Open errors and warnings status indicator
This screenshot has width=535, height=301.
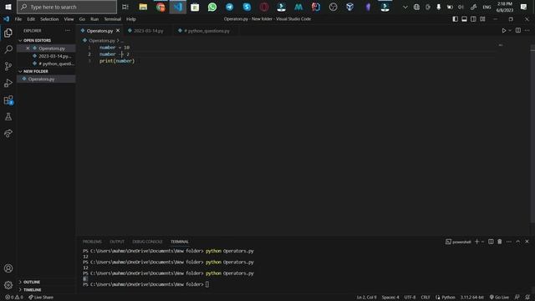pyautogui.click(x=14, y=298)
